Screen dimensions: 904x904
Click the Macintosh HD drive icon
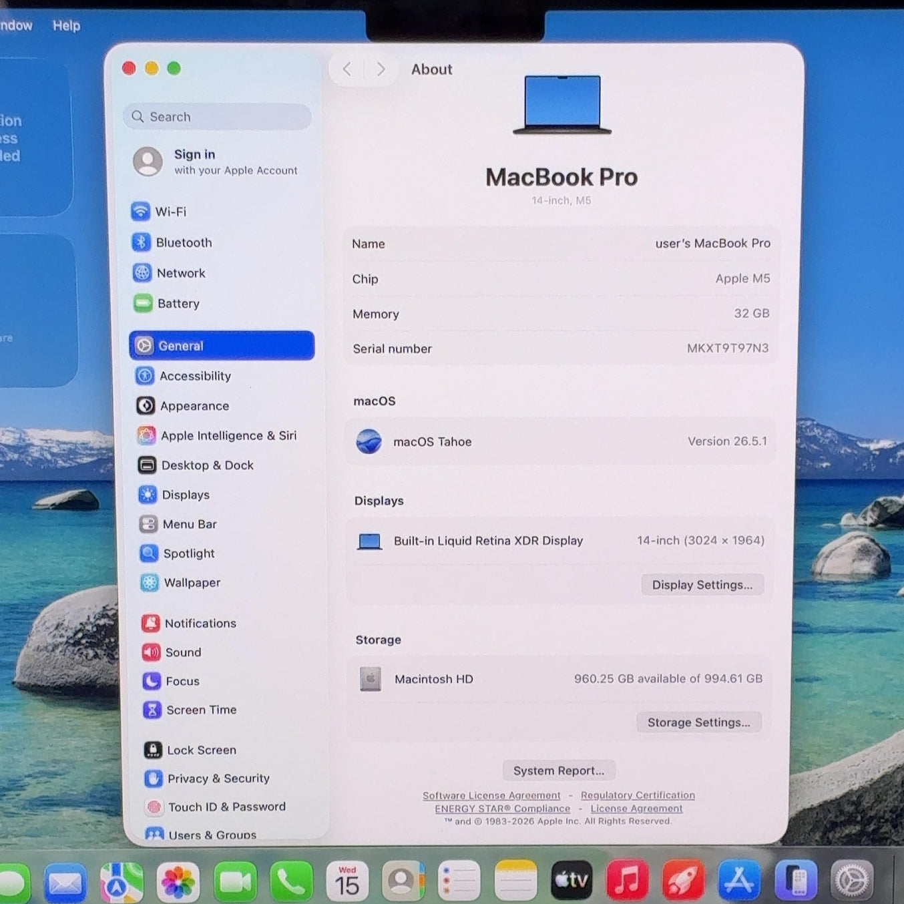point(371,679)
